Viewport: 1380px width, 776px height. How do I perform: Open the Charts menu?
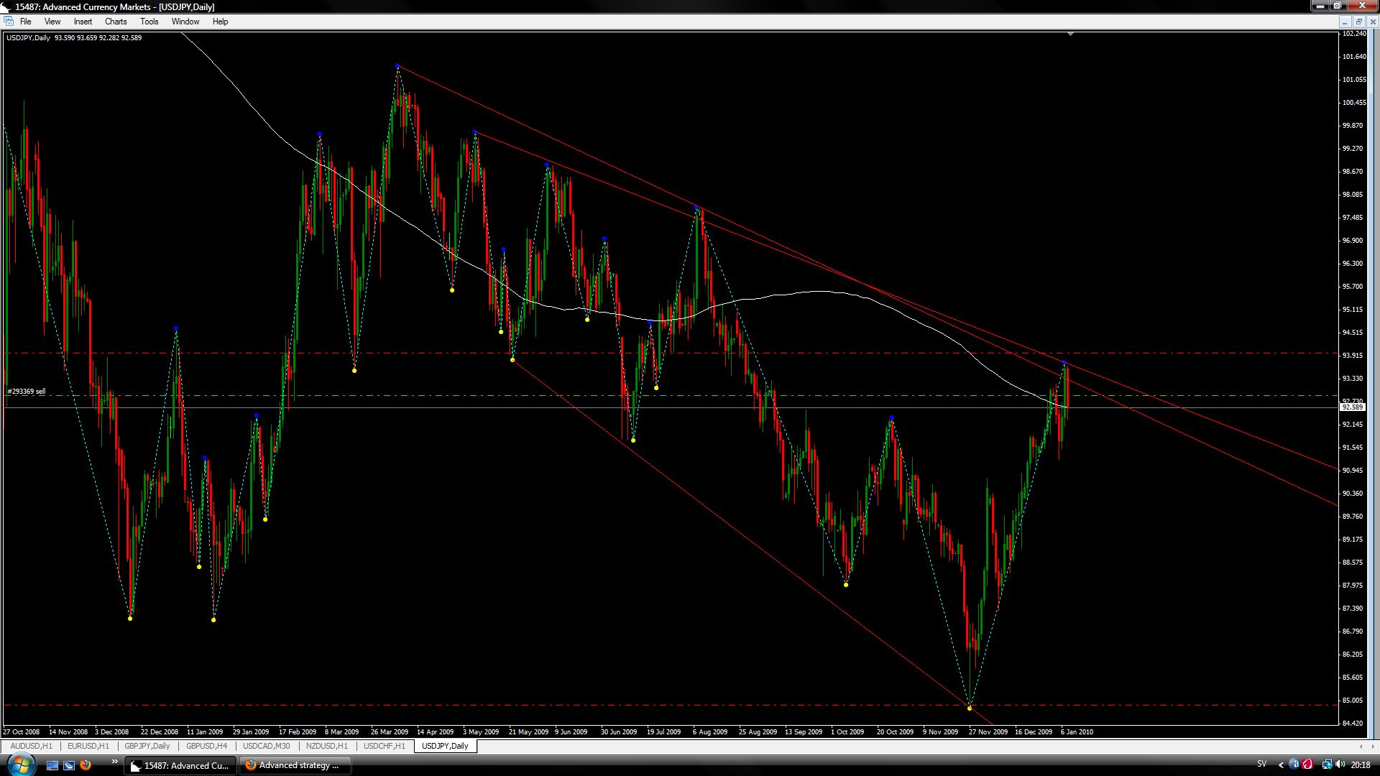[x=116, y=22]
